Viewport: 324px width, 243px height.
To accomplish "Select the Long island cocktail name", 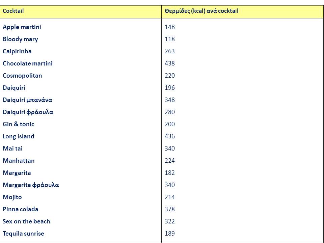I will (19, 136).
